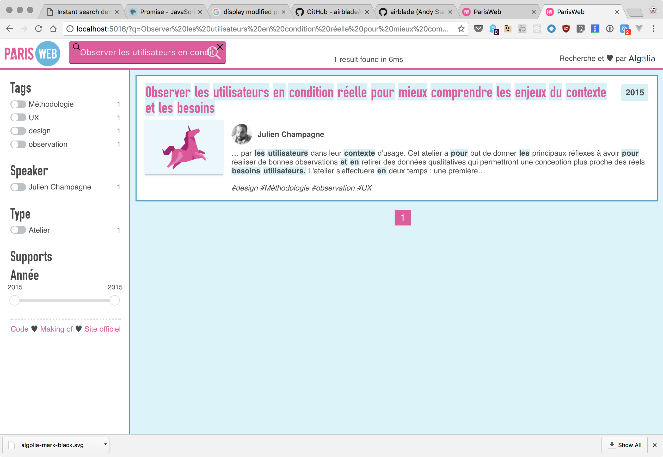Go back to the previous page
663x457 pixels.
tap(9, 29)
